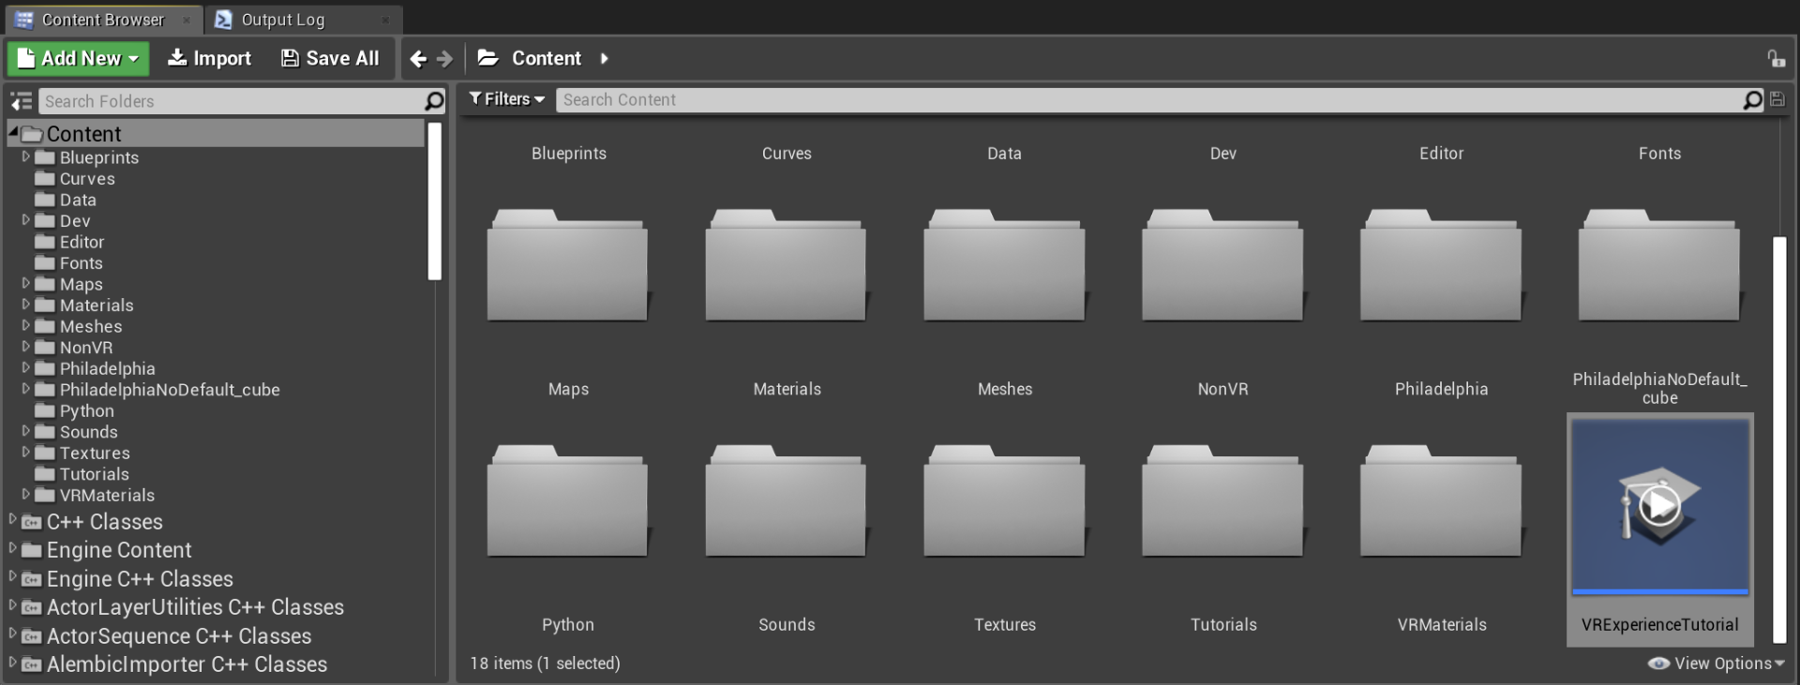
Task: Expand the Blueprints folder in tree
Action: 26,156
